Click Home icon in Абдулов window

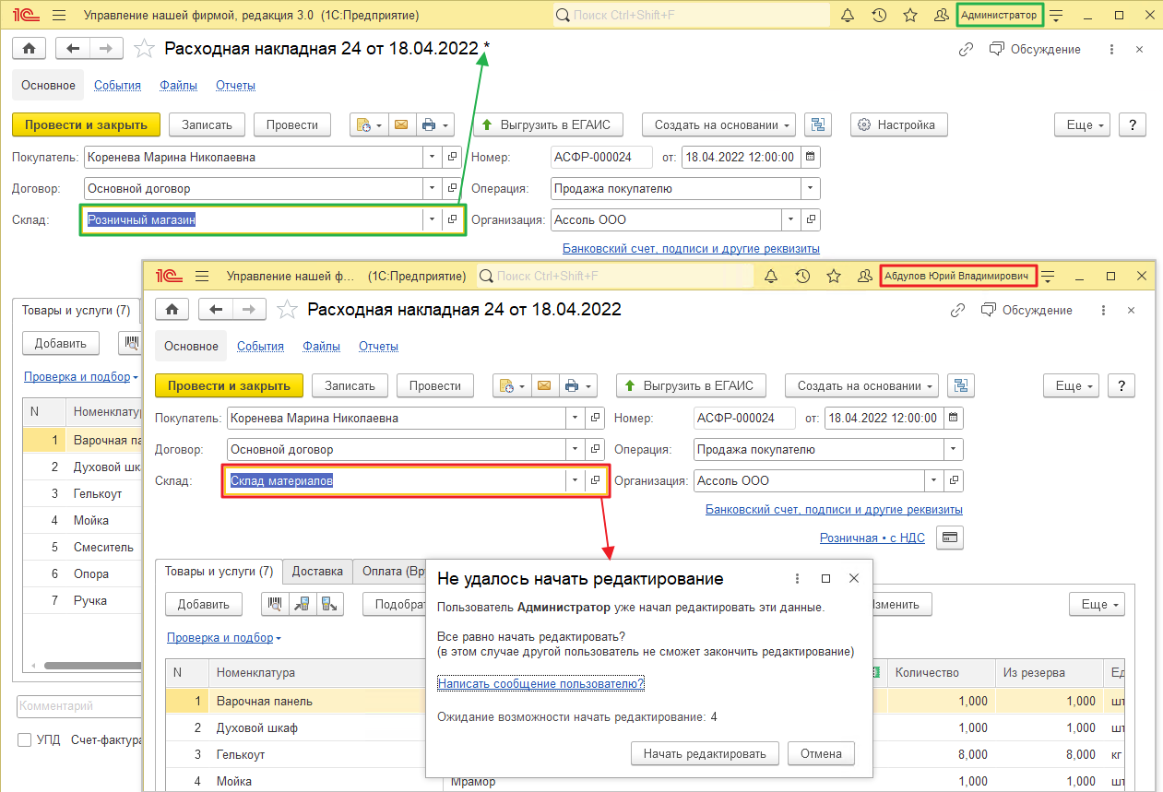pyautogui.click(x=172, y=310)
